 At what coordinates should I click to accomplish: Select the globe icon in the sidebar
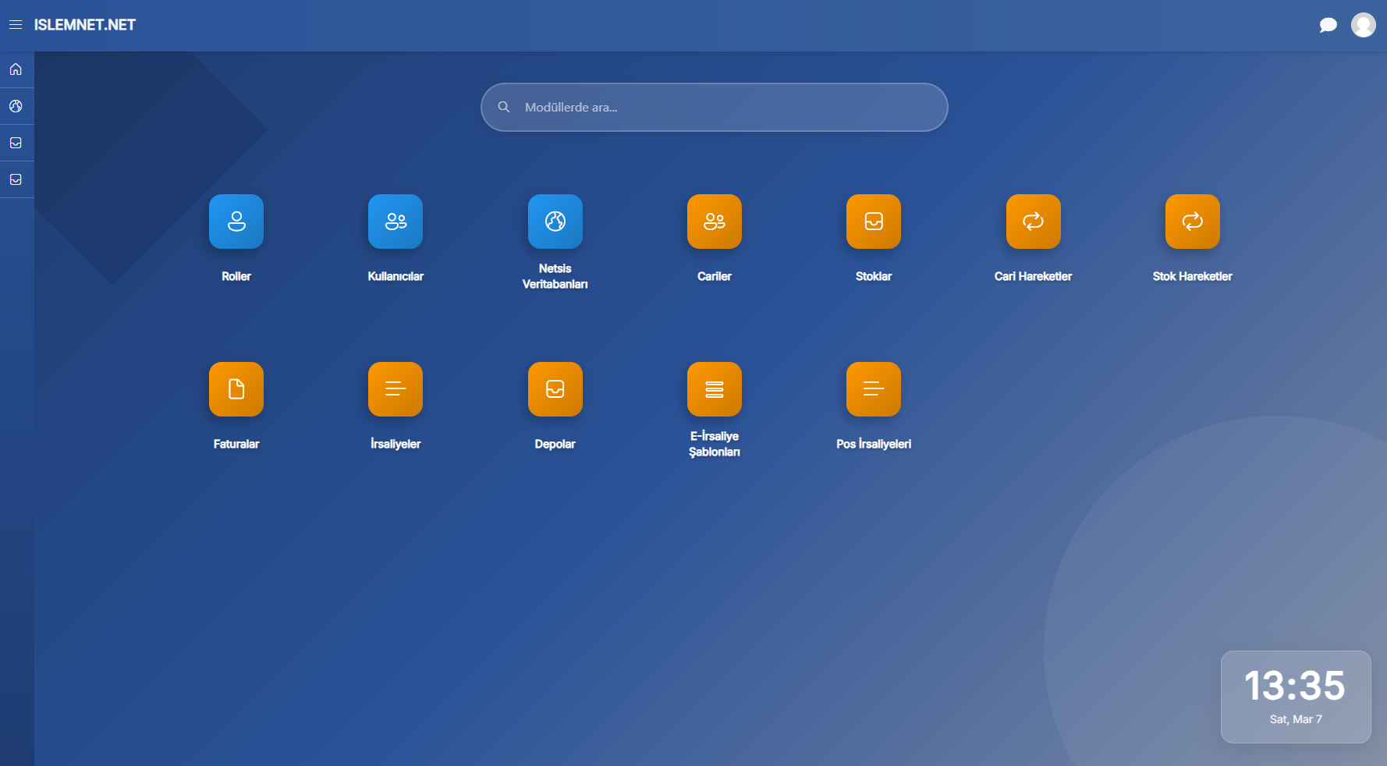[x=16, y=105]
